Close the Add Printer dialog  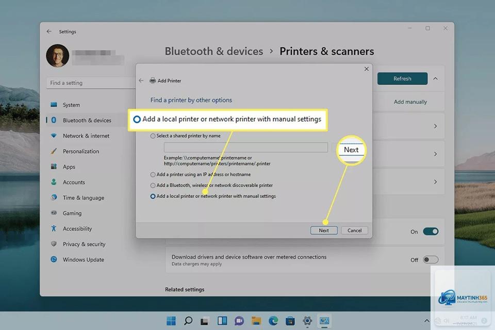point(367,69)
